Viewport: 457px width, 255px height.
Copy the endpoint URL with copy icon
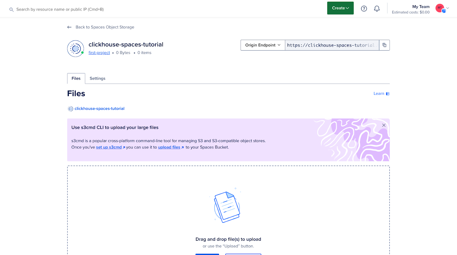tap(384, 45)
